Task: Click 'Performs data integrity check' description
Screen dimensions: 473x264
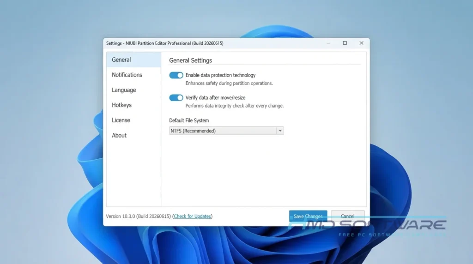Action: [x=234, y=106]
